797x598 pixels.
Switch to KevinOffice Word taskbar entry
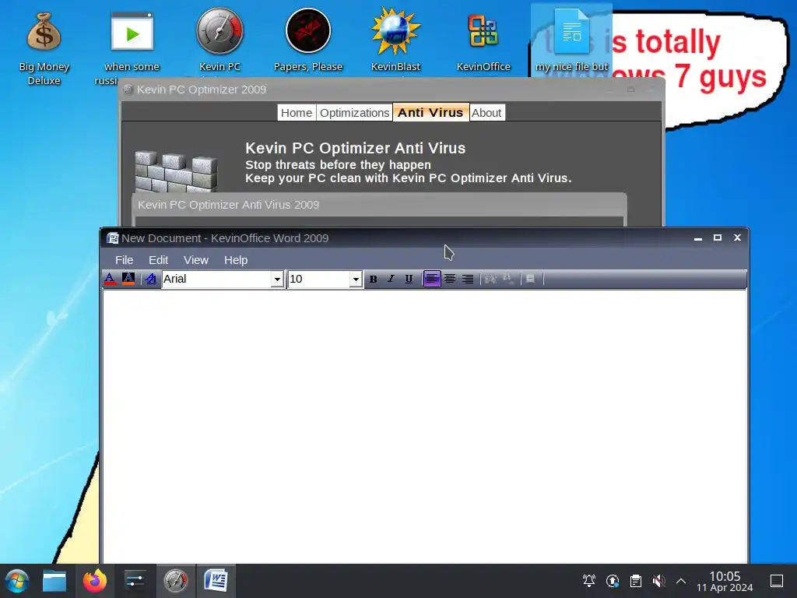pyautogui.click(x=216, y=581)
